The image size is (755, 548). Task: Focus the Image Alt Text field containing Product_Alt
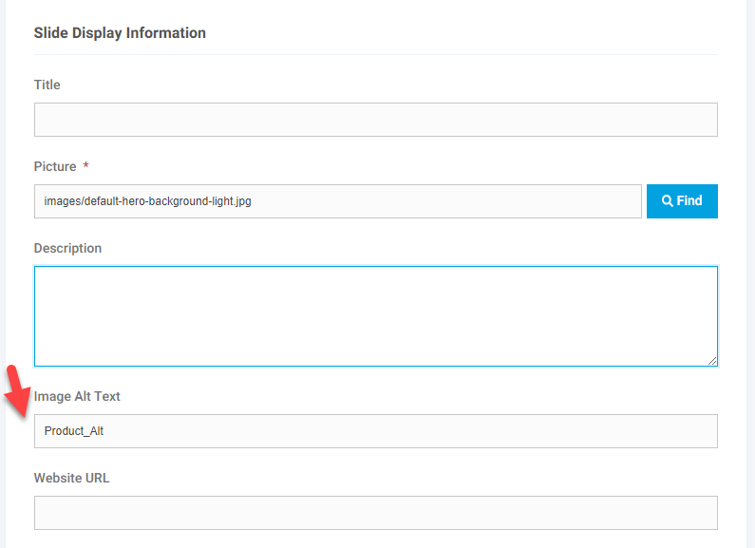coord(375,431)
